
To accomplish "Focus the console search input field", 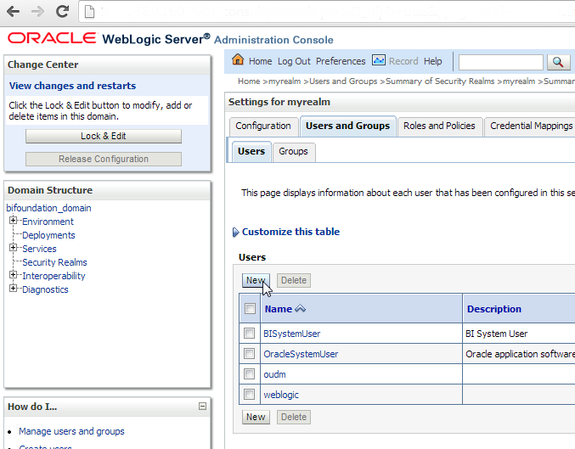I will [501, 62].
